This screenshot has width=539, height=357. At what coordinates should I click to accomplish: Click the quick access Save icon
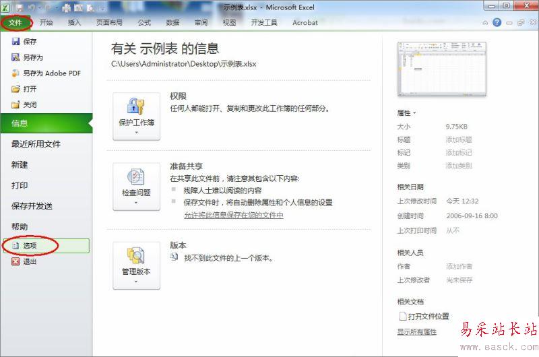tap(20, 7)
